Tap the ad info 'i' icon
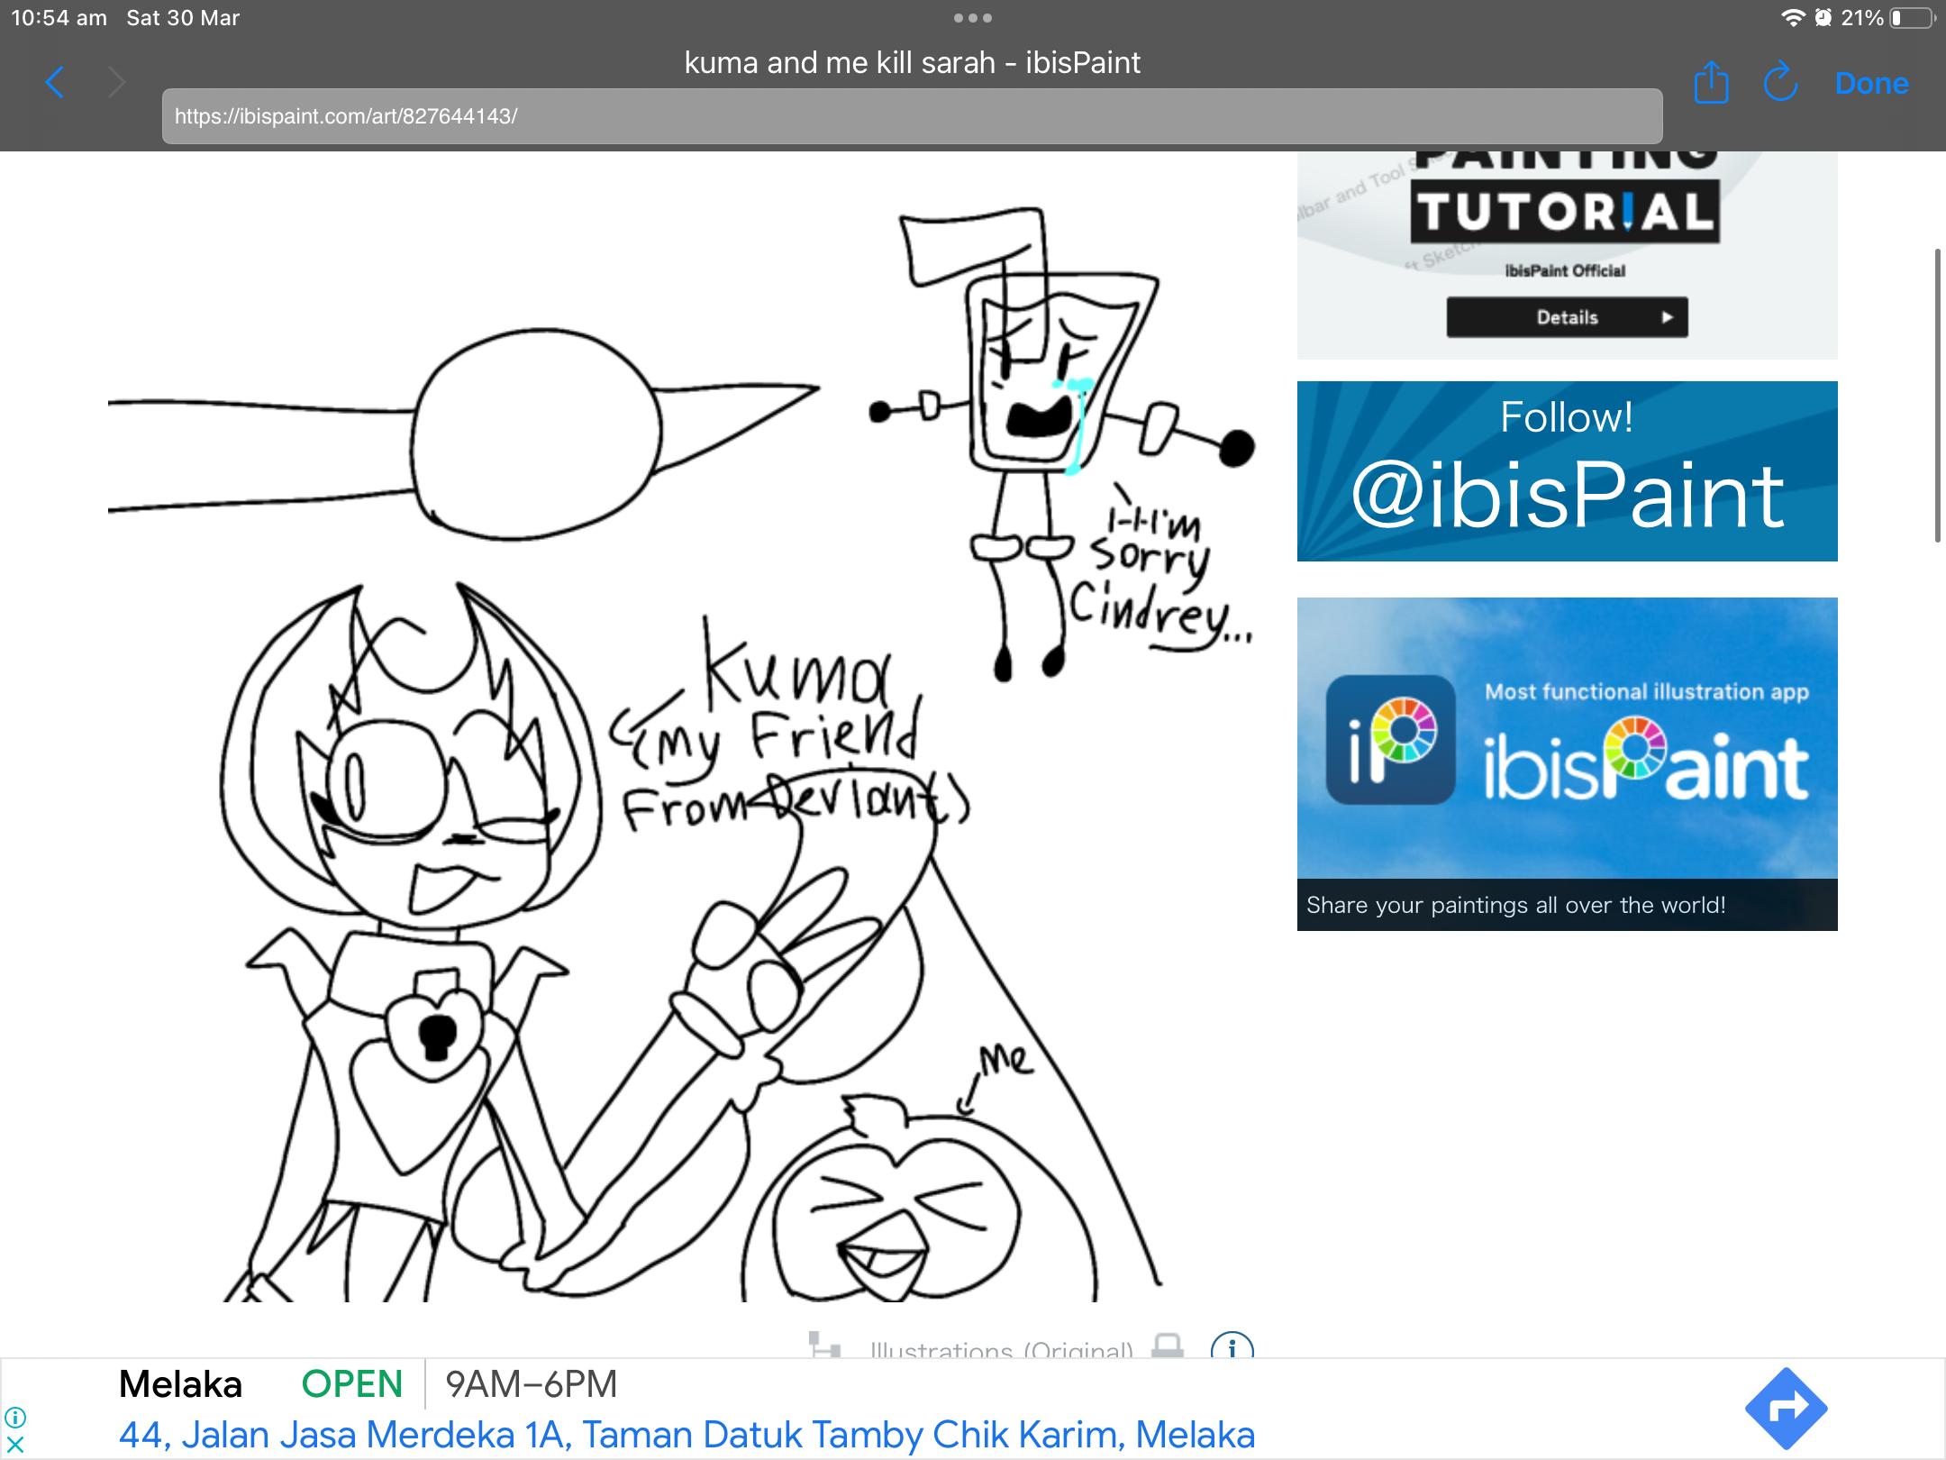 coord(15,1418)
